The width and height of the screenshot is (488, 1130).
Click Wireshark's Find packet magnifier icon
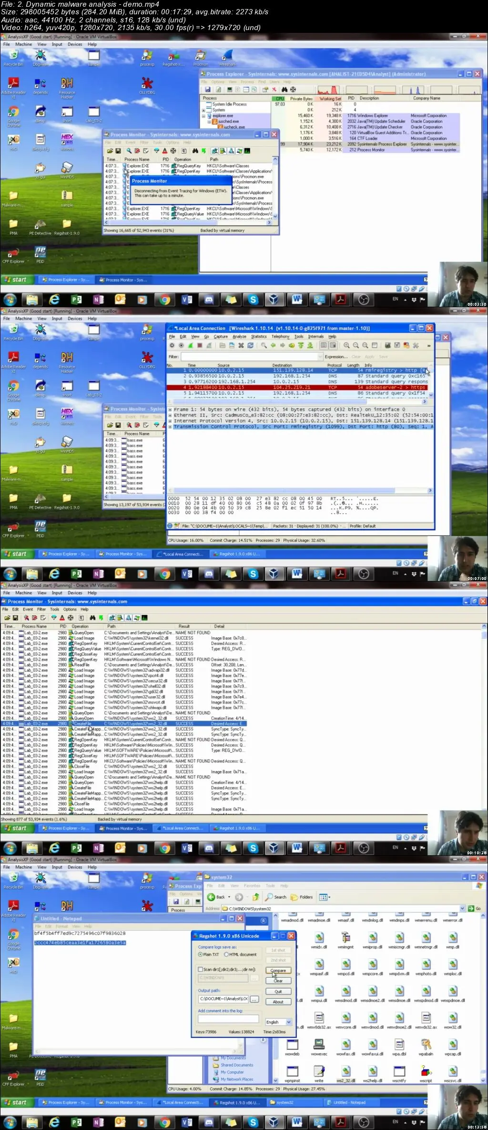(x=264, y=345)
